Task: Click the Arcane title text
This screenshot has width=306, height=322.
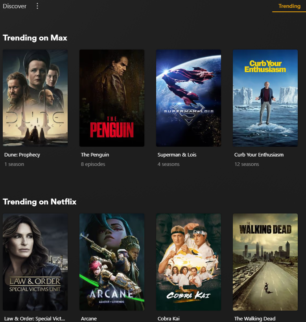Action: point(89,318)
